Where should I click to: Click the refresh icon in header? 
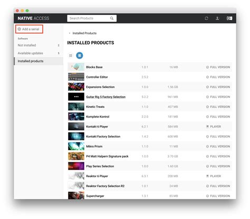pos(206,18)
